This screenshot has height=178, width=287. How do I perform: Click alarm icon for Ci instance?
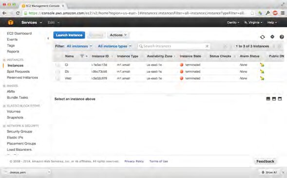coord(262,65)
